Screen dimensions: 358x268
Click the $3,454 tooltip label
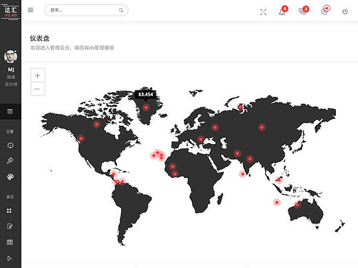[145, 94]
